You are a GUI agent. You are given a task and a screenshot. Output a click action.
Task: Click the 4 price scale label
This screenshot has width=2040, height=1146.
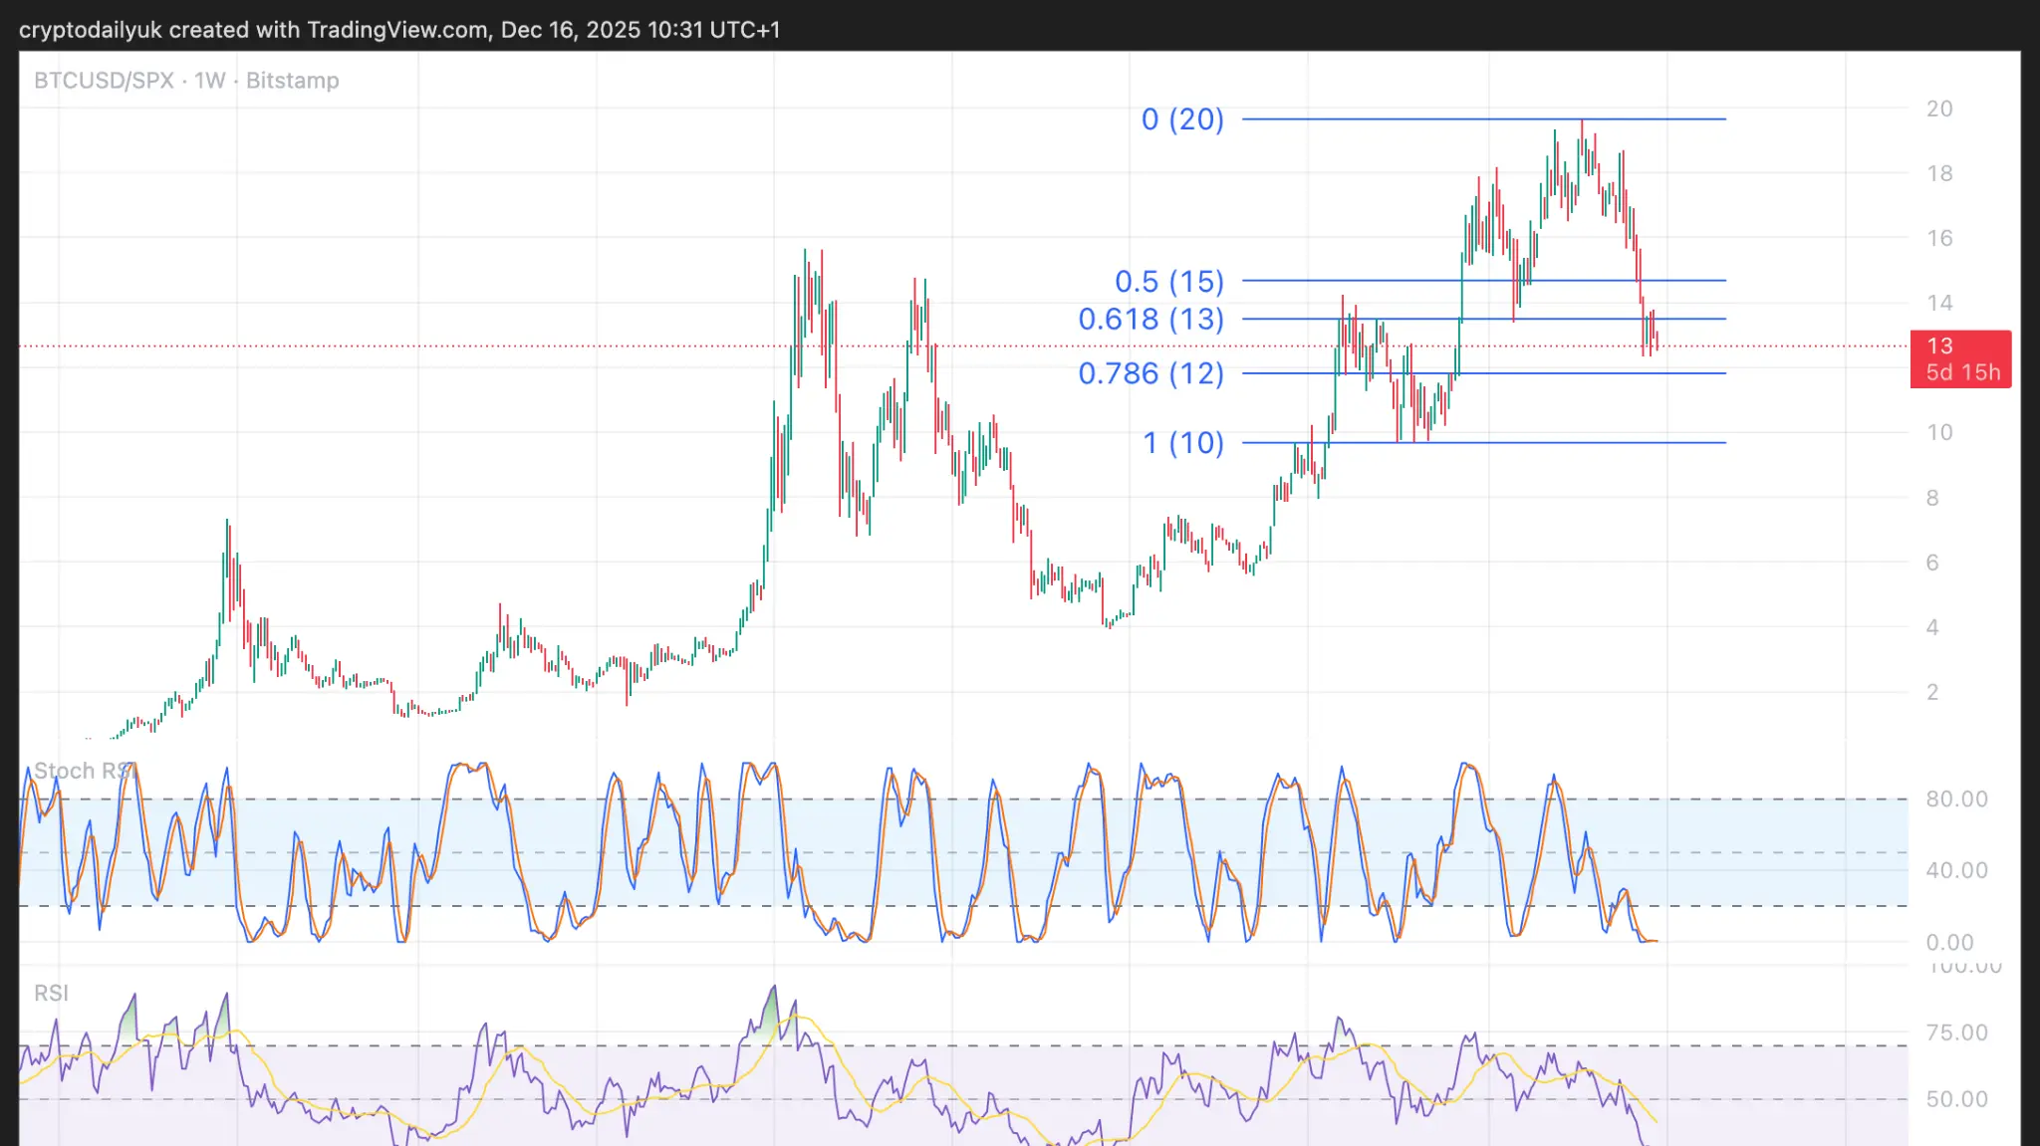tap(1931, 628)
